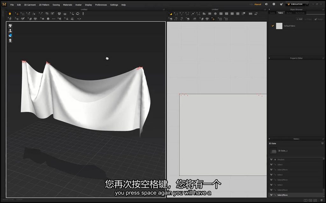Expand the Simulate history entry chevron

click(x=271, y=159)
